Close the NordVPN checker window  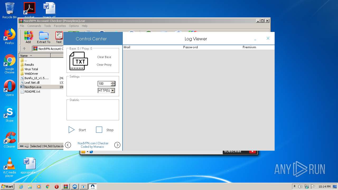click(268, 39)
